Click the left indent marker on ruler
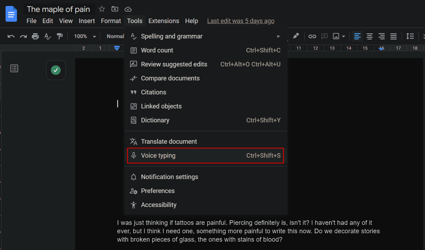The height and width of the screenshot is (250, 425). coord(117,48)
